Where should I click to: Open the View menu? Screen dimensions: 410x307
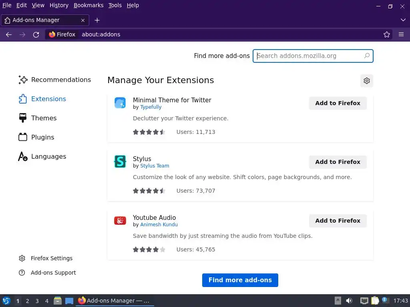point(38,5)
